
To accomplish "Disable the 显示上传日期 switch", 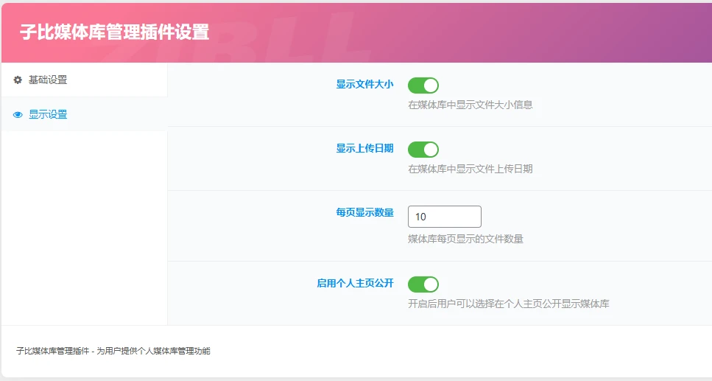I will coord(423,150).
